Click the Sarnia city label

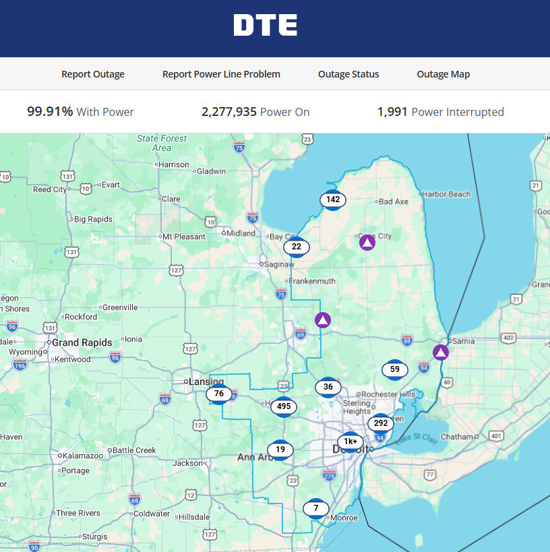463,341
